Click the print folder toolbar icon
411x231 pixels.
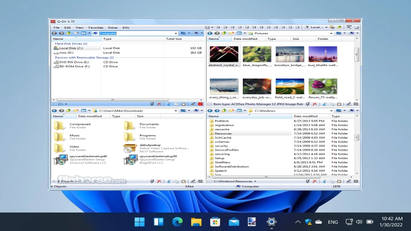point(332,27)
